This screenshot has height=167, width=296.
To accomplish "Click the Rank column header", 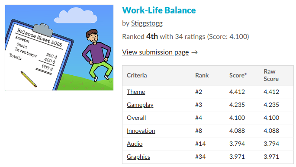I will click(202, 75).
